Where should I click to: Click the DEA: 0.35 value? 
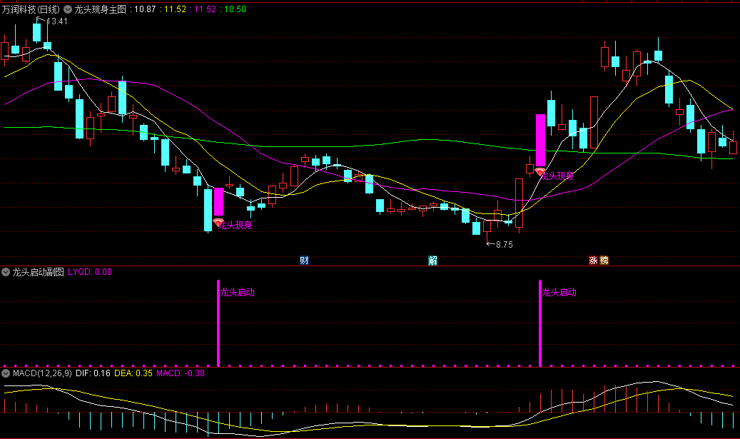(x=133, y=373)
